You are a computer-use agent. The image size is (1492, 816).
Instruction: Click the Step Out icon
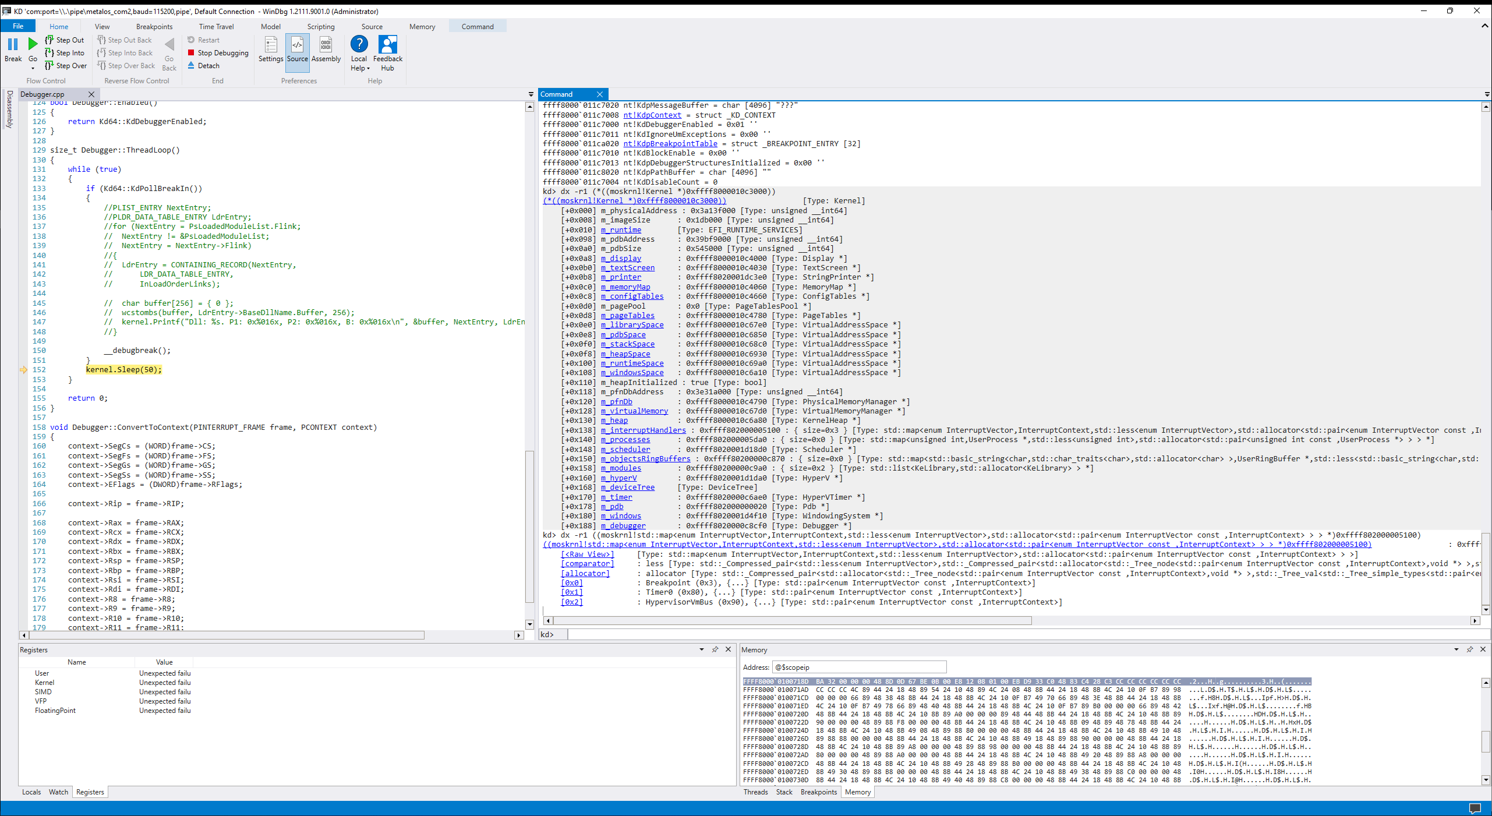(50, 40)
